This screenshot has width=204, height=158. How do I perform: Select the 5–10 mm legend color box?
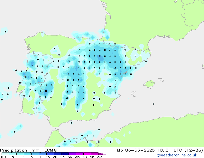[35, 154]
